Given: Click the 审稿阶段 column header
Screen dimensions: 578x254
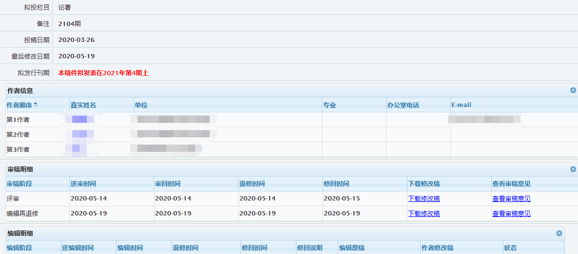Looking at the screenshot, I should (18, 184).
